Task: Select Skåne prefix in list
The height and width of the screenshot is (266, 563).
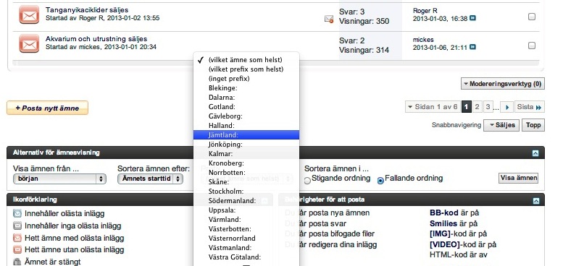Action: [x=246, y=182]
